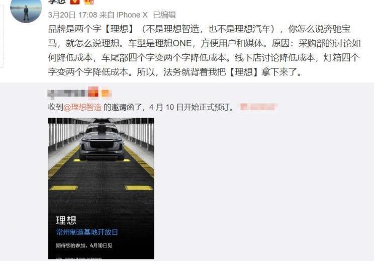This screenshot has width=374, height=261.
Task: Click the membership crown badge beside V
Action: 88,2
